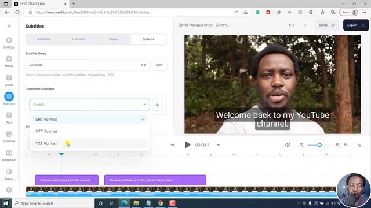
Task: Switch to the Options tab
Action: pyautogui.click(x=148, y=39)
